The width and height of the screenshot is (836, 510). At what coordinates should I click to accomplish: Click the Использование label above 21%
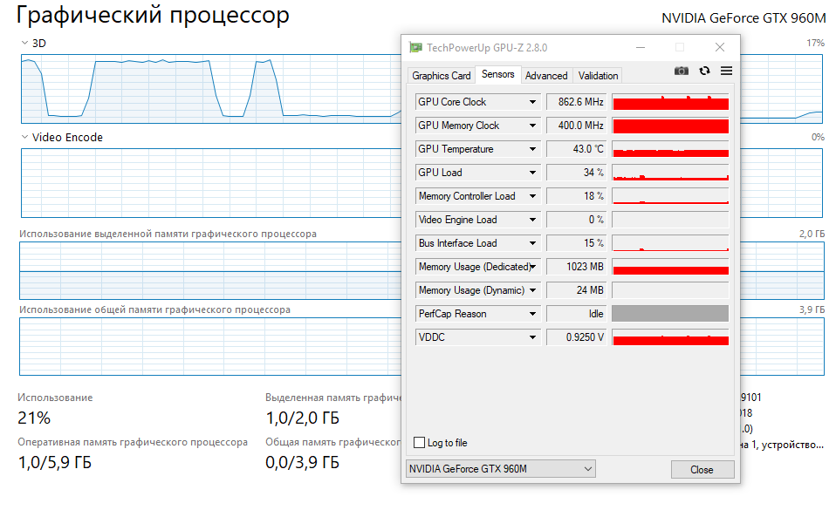pyautogui.click(x=55, y=398)
